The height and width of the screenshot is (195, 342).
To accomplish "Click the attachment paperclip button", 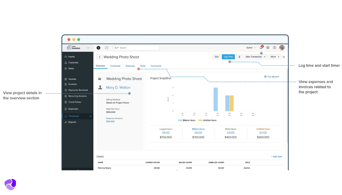I will [239, 57].
